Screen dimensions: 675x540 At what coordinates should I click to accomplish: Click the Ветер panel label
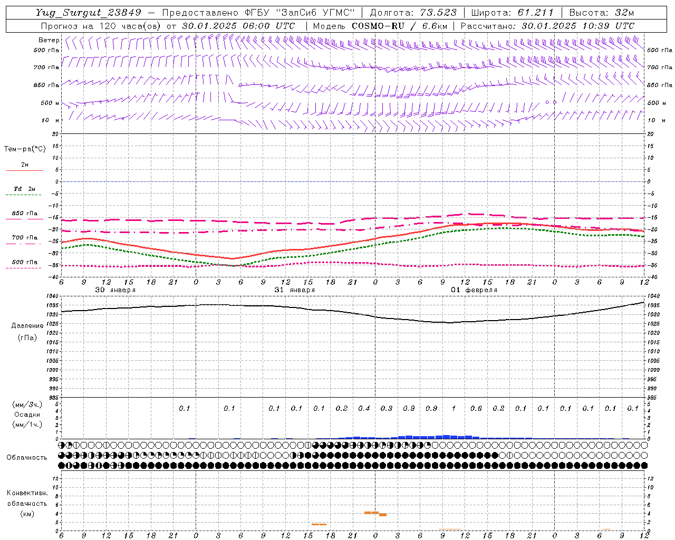coord(49,40)
